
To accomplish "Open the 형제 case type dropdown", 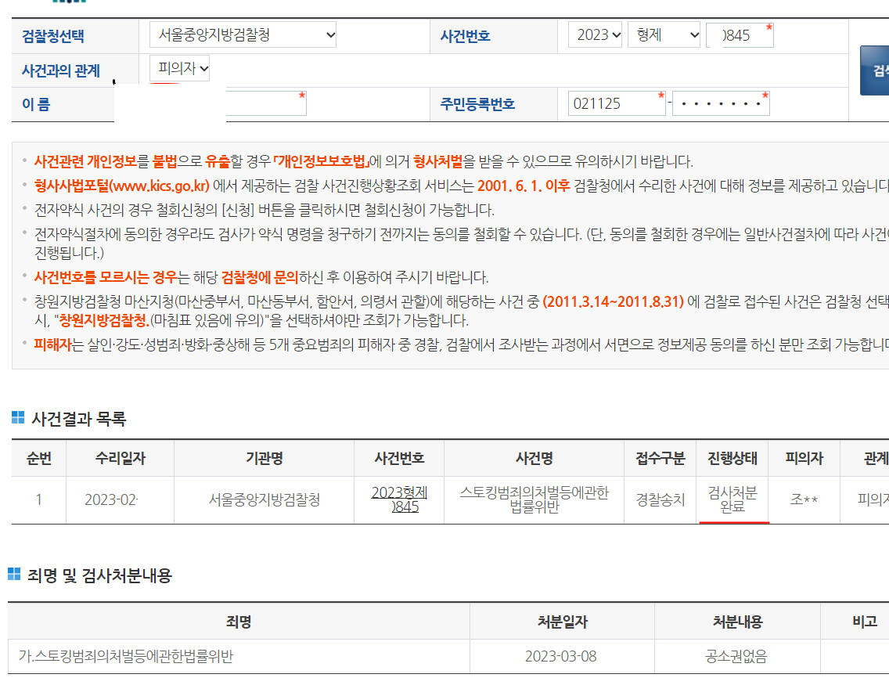I will pyautogui.click(x=664, y=35).
